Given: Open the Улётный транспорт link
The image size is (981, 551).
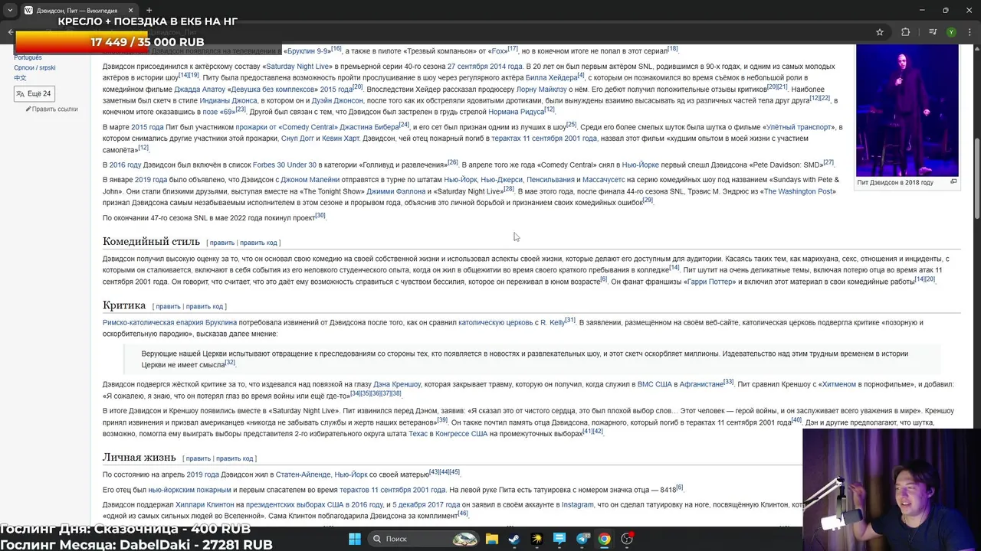Looking at the screenshot, I should tap(799, 127).
